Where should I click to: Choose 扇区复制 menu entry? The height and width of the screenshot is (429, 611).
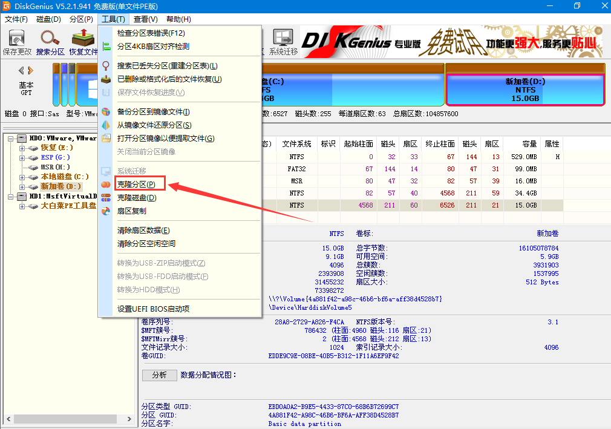point(132,211)
